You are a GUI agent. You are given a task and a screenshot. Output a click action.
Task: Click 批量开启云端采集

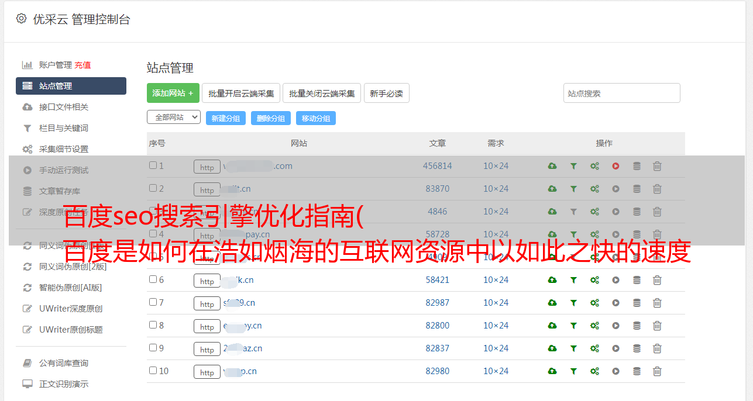point(241,93)
